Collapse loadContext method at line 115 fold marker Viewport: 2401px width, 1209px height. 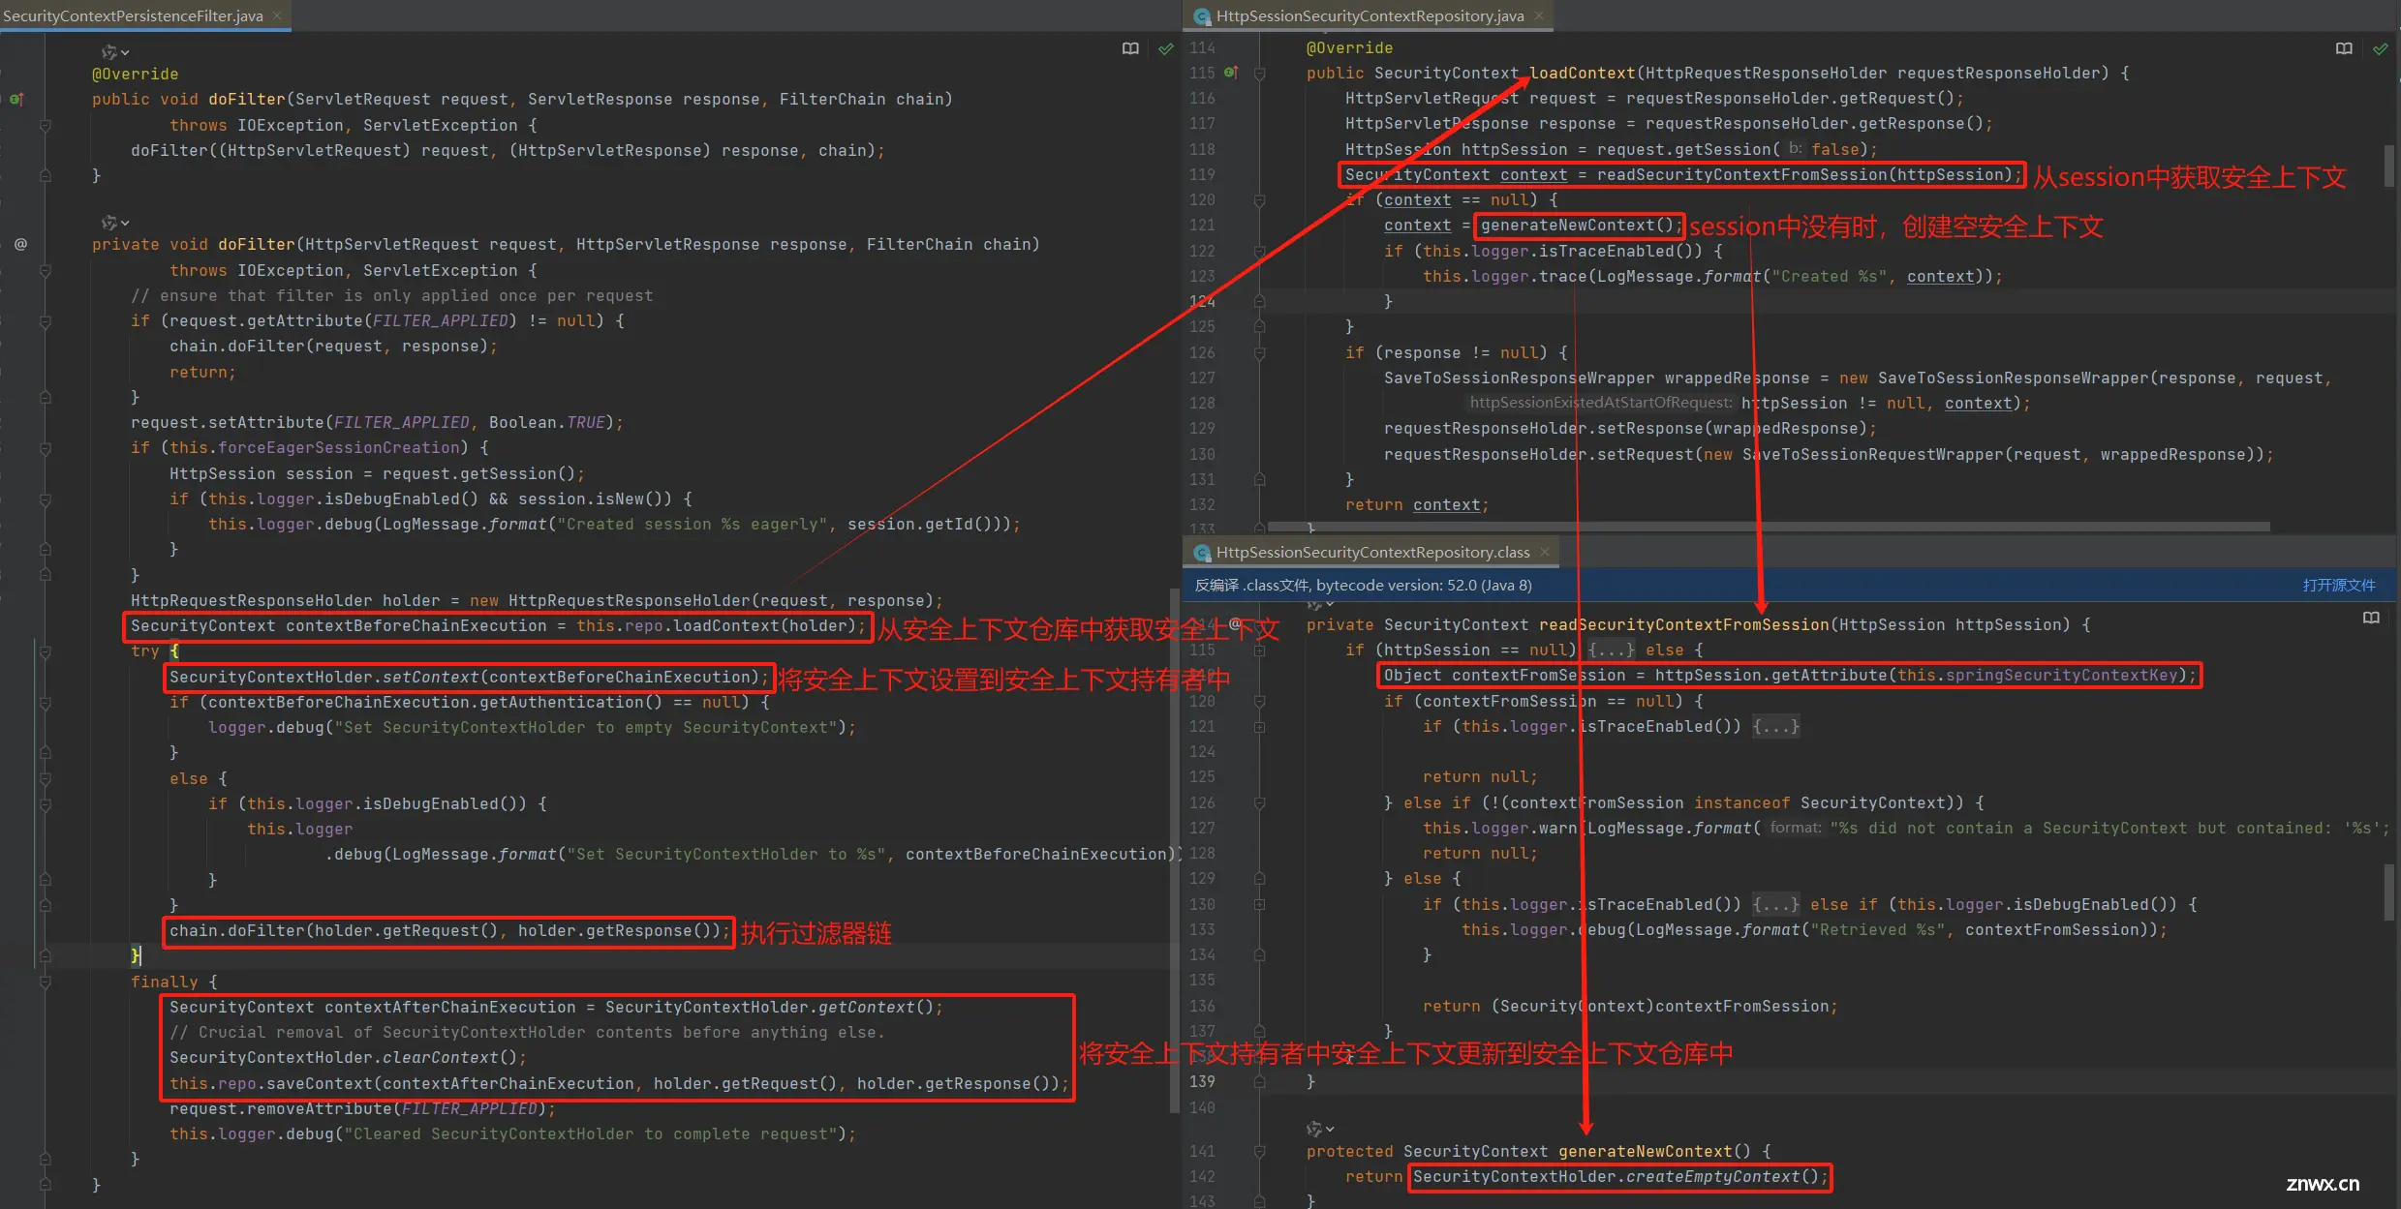click(x=1259, y=73)
